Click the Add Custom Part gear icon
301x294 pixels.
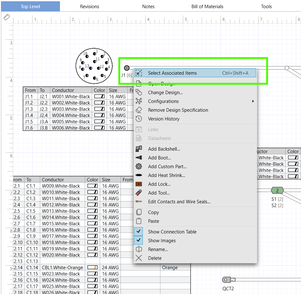[x=139, y=166]
